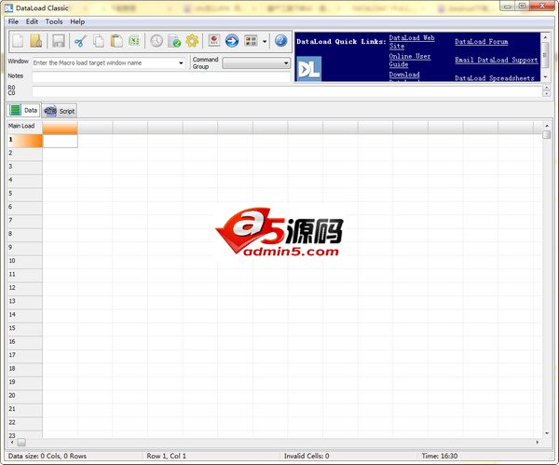
Task: Select the highlighted first column header
Action: pos(60,128)
